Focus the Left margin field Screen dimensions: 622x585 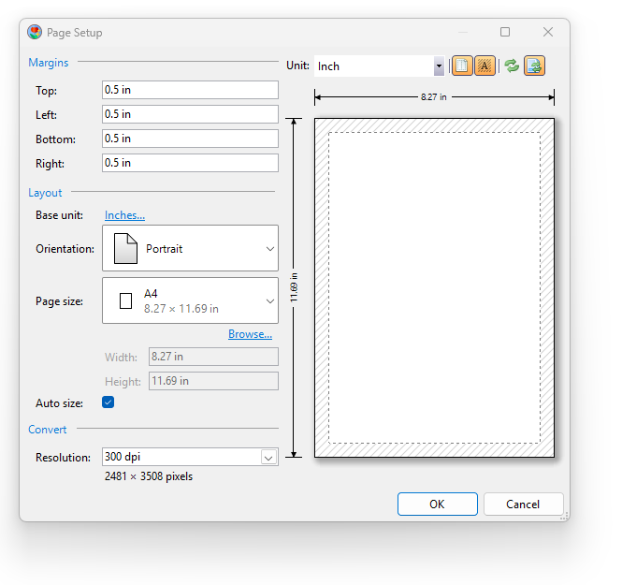[x=190, y=114]
